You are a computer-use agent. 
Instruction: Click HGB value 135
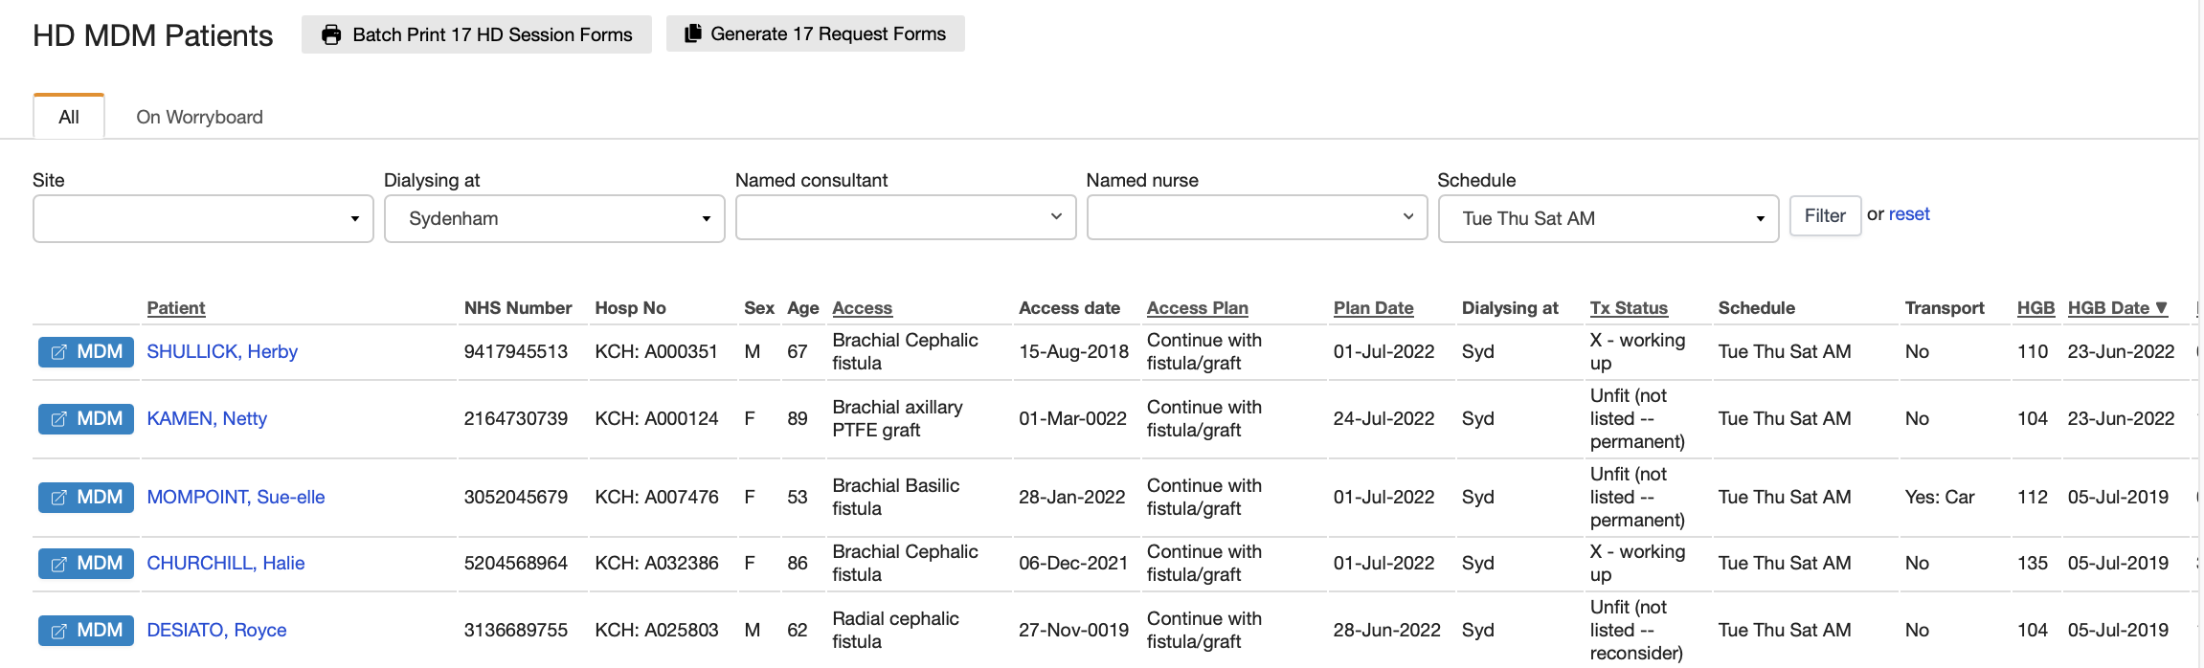pyautogui.click(x=2033, y=564)
